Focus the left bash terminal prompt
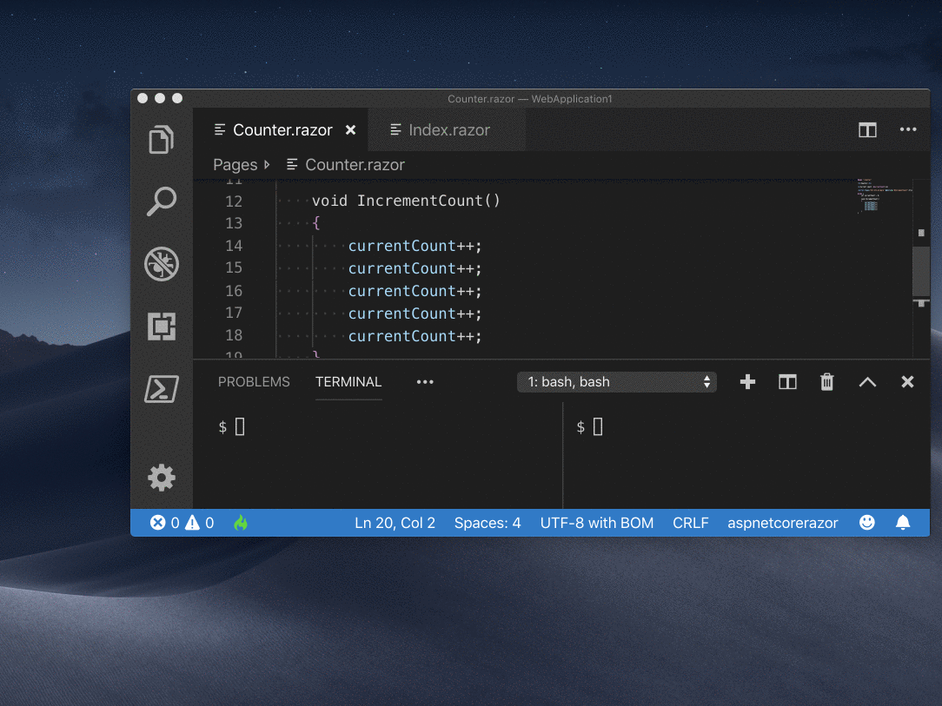Screen dimensions: 942x706 pos(231,427)
